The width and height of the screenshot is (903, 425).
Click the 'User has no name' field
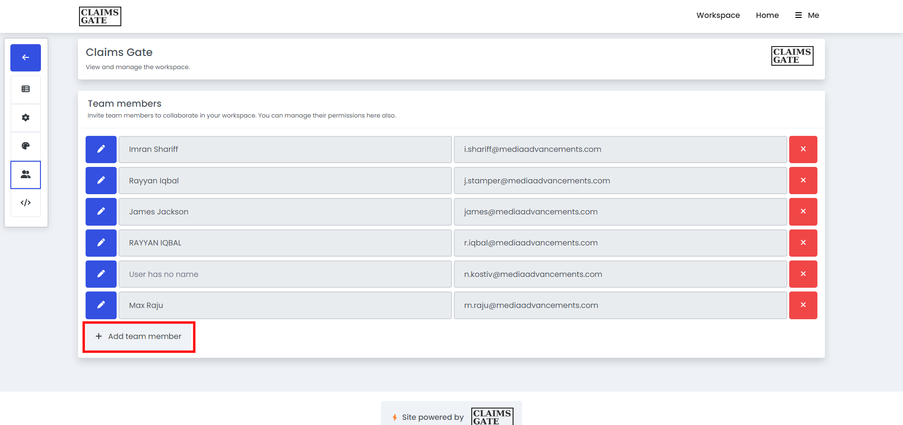pos(285,274)
